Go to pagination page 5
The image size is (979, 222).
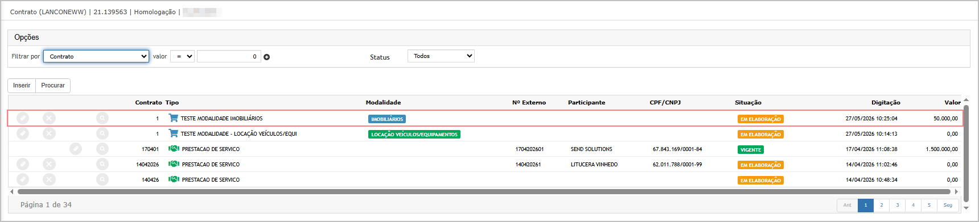[x=929, y=205]
